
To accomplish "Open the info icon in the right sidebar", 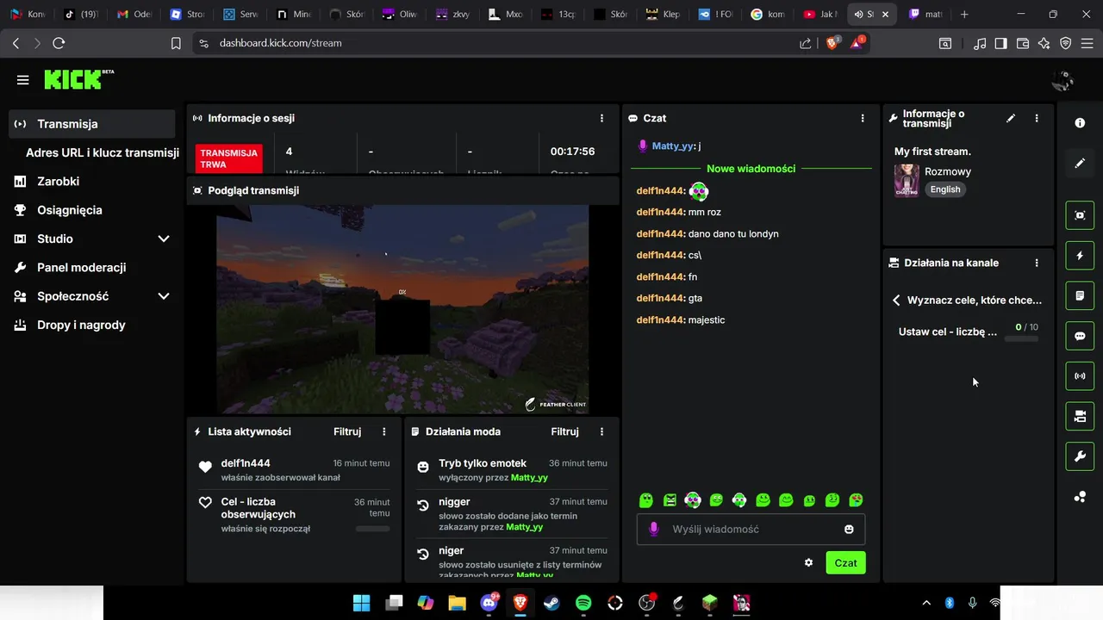I will coord(1080,123).
